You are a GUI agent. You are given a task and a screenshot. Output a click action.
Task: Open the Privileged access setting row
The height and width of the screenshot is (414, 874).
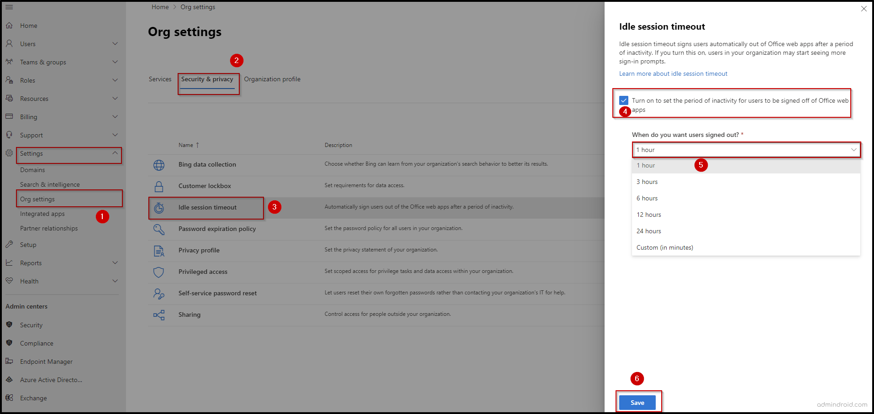(x=376, y=272)
